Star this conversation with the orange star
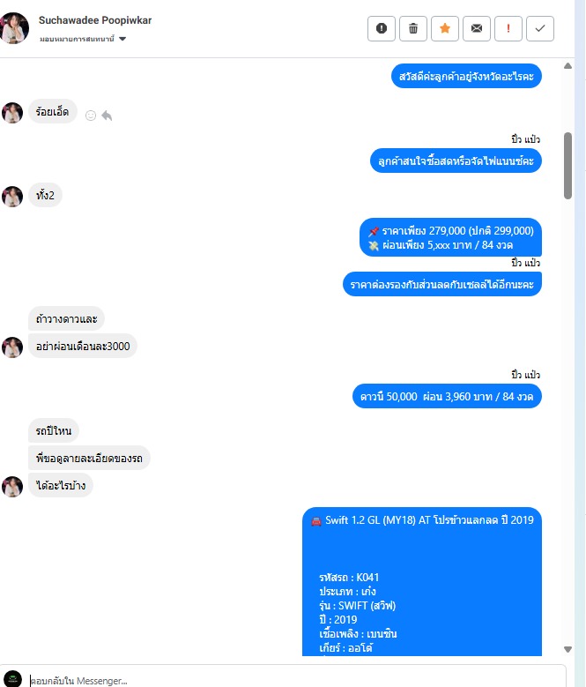 click(445, 28)
